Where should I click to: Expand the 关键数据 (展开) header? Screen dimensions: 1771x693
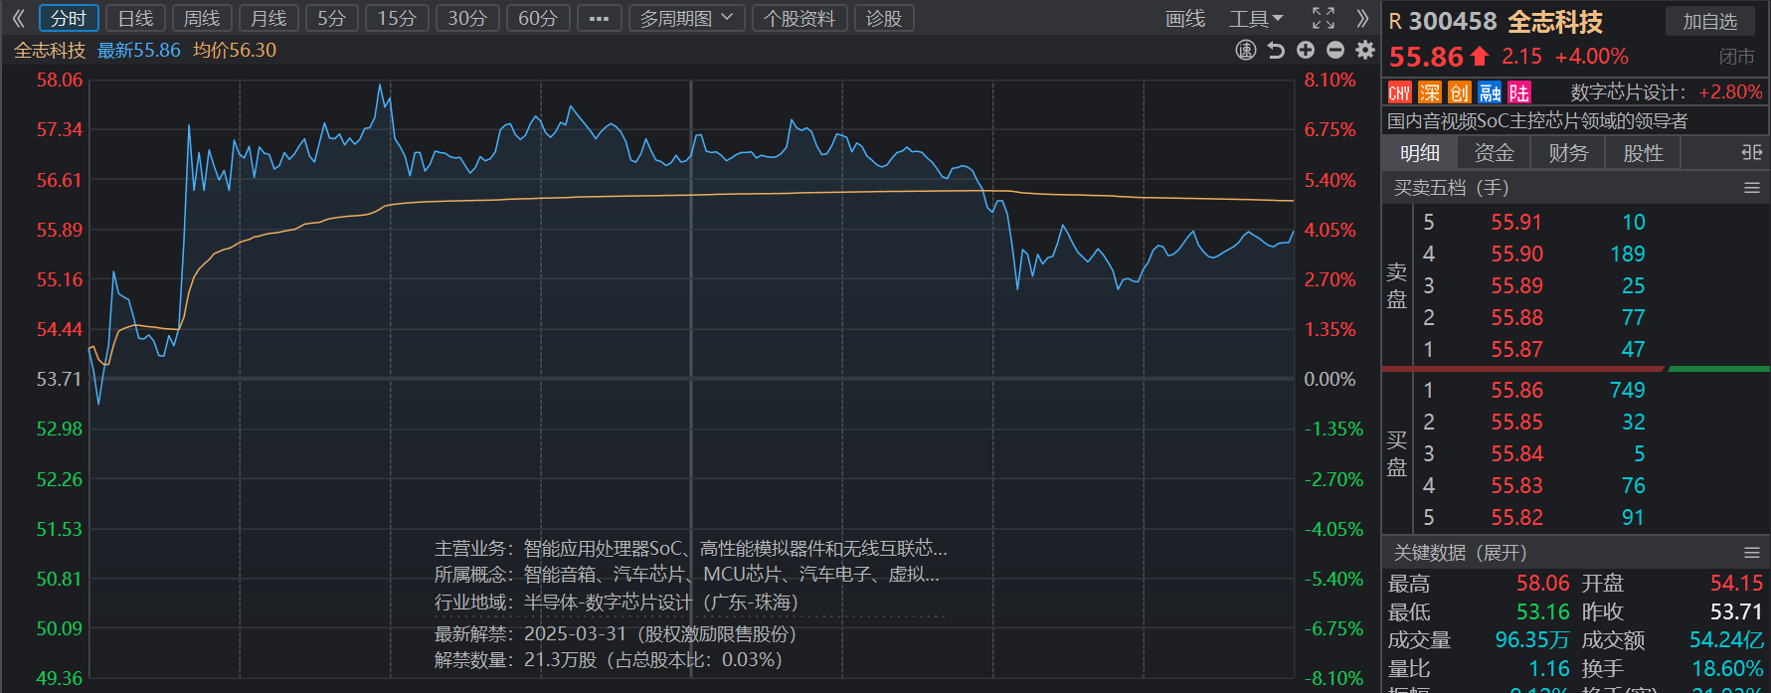(1460, 553)
